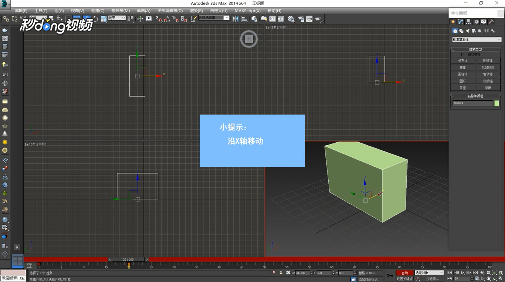The height and width of the screenshot is (282, 505).
Task: Open the 工具(T) menu
Action: point(41,11)
